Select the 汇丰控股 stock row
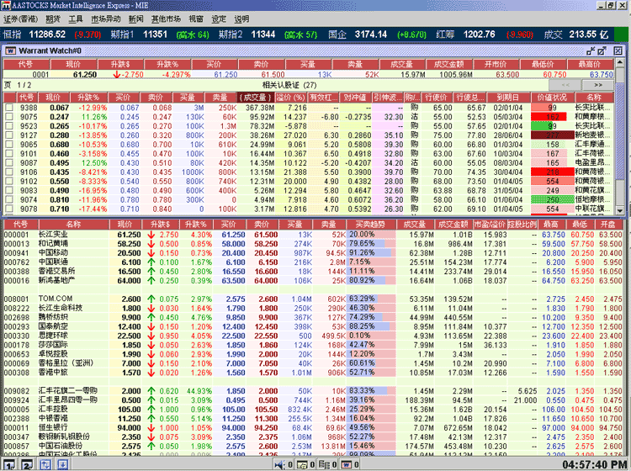The image size is (631, 471). coord(313,409)
